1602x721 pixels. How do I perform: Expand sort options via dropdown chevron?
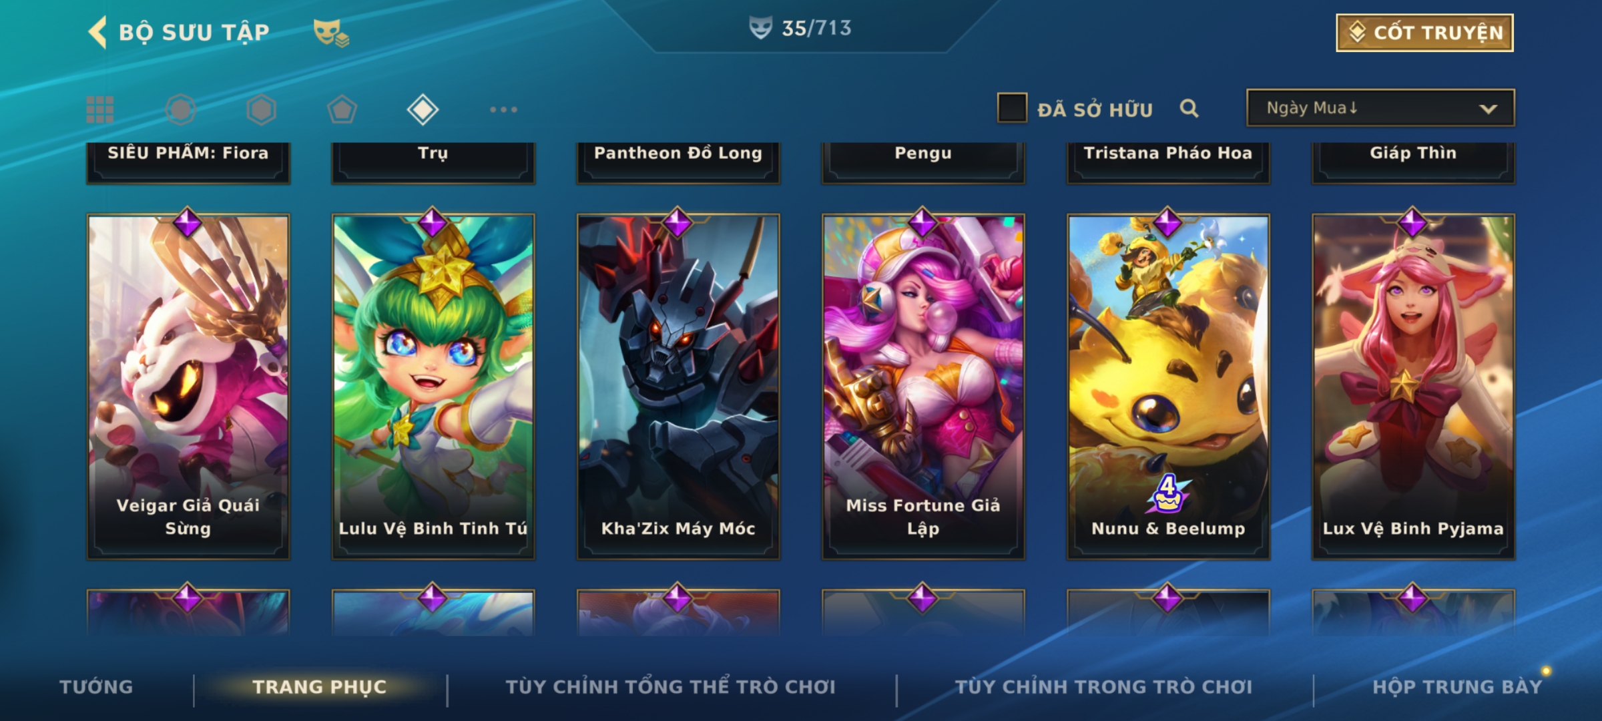pos(1488,109)
